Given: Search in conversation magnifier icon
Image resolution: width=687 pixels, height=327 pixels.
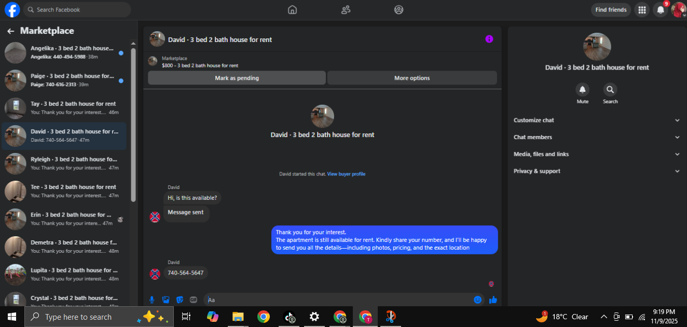Looking at the screenshot, I should click(610, 89).
